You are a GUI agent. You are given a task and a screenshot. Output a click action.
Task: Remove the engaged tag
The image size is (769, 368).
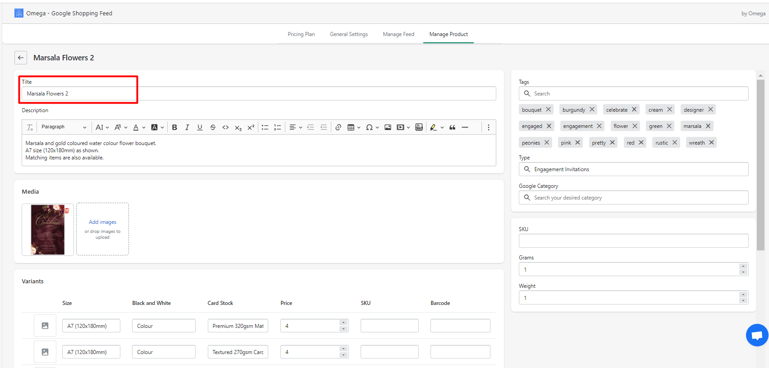tap(549, 126)
